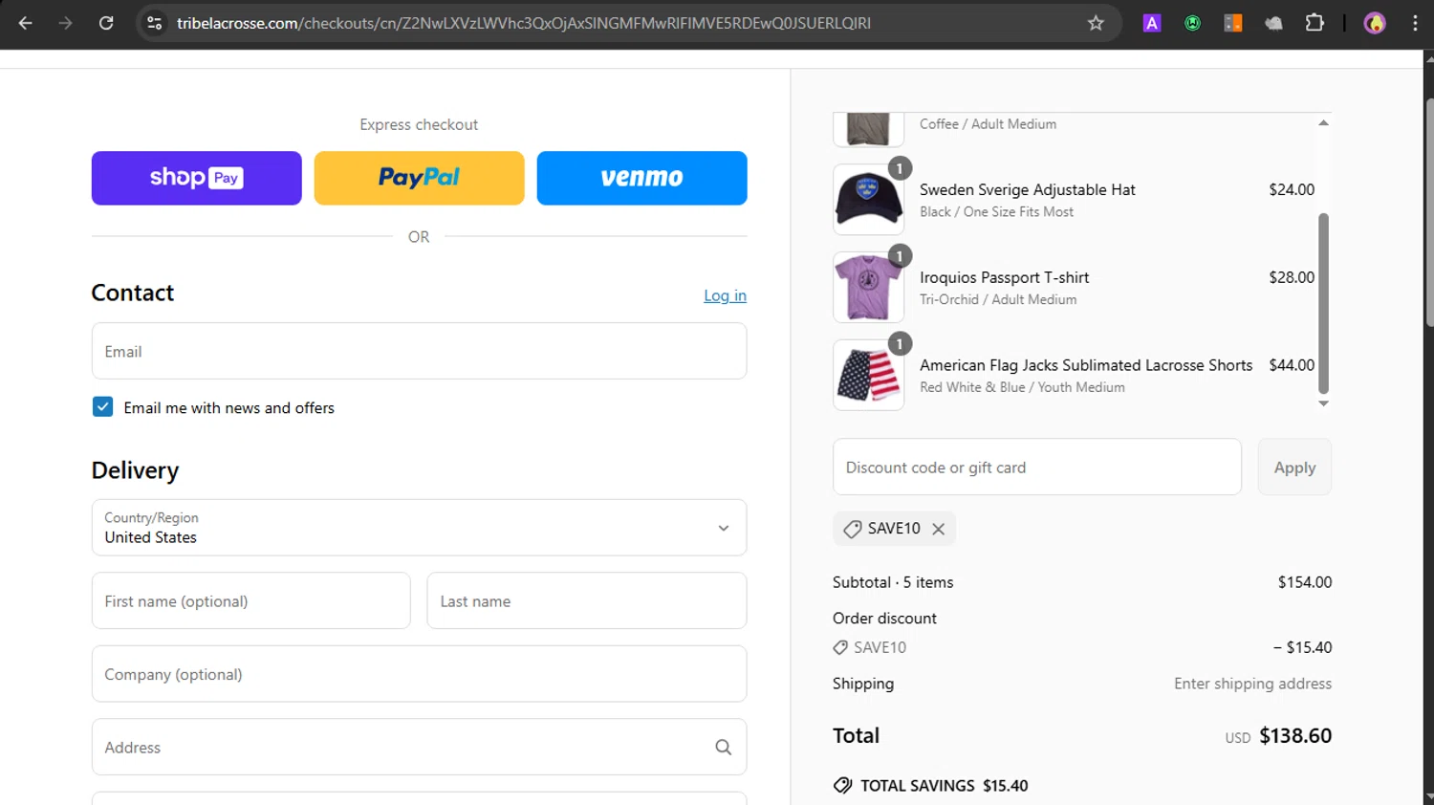This screenshot has height=805, width=1434.
Task: Click American Flag Jacks Sublimated Lacrosse Shorts name
Action: [1086, 365]
